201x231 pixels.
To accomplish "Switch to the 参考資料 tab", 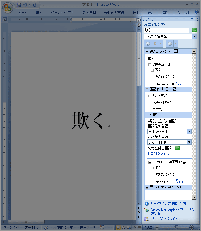I will [x=89, y=13].
